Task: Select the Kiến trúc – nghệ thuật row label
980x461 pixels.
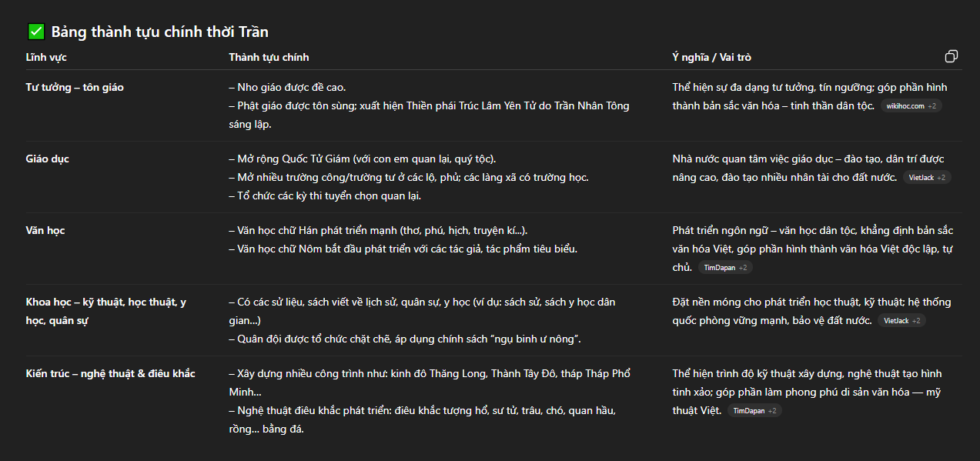Action: pyautogui.click(x=110, y=374)
